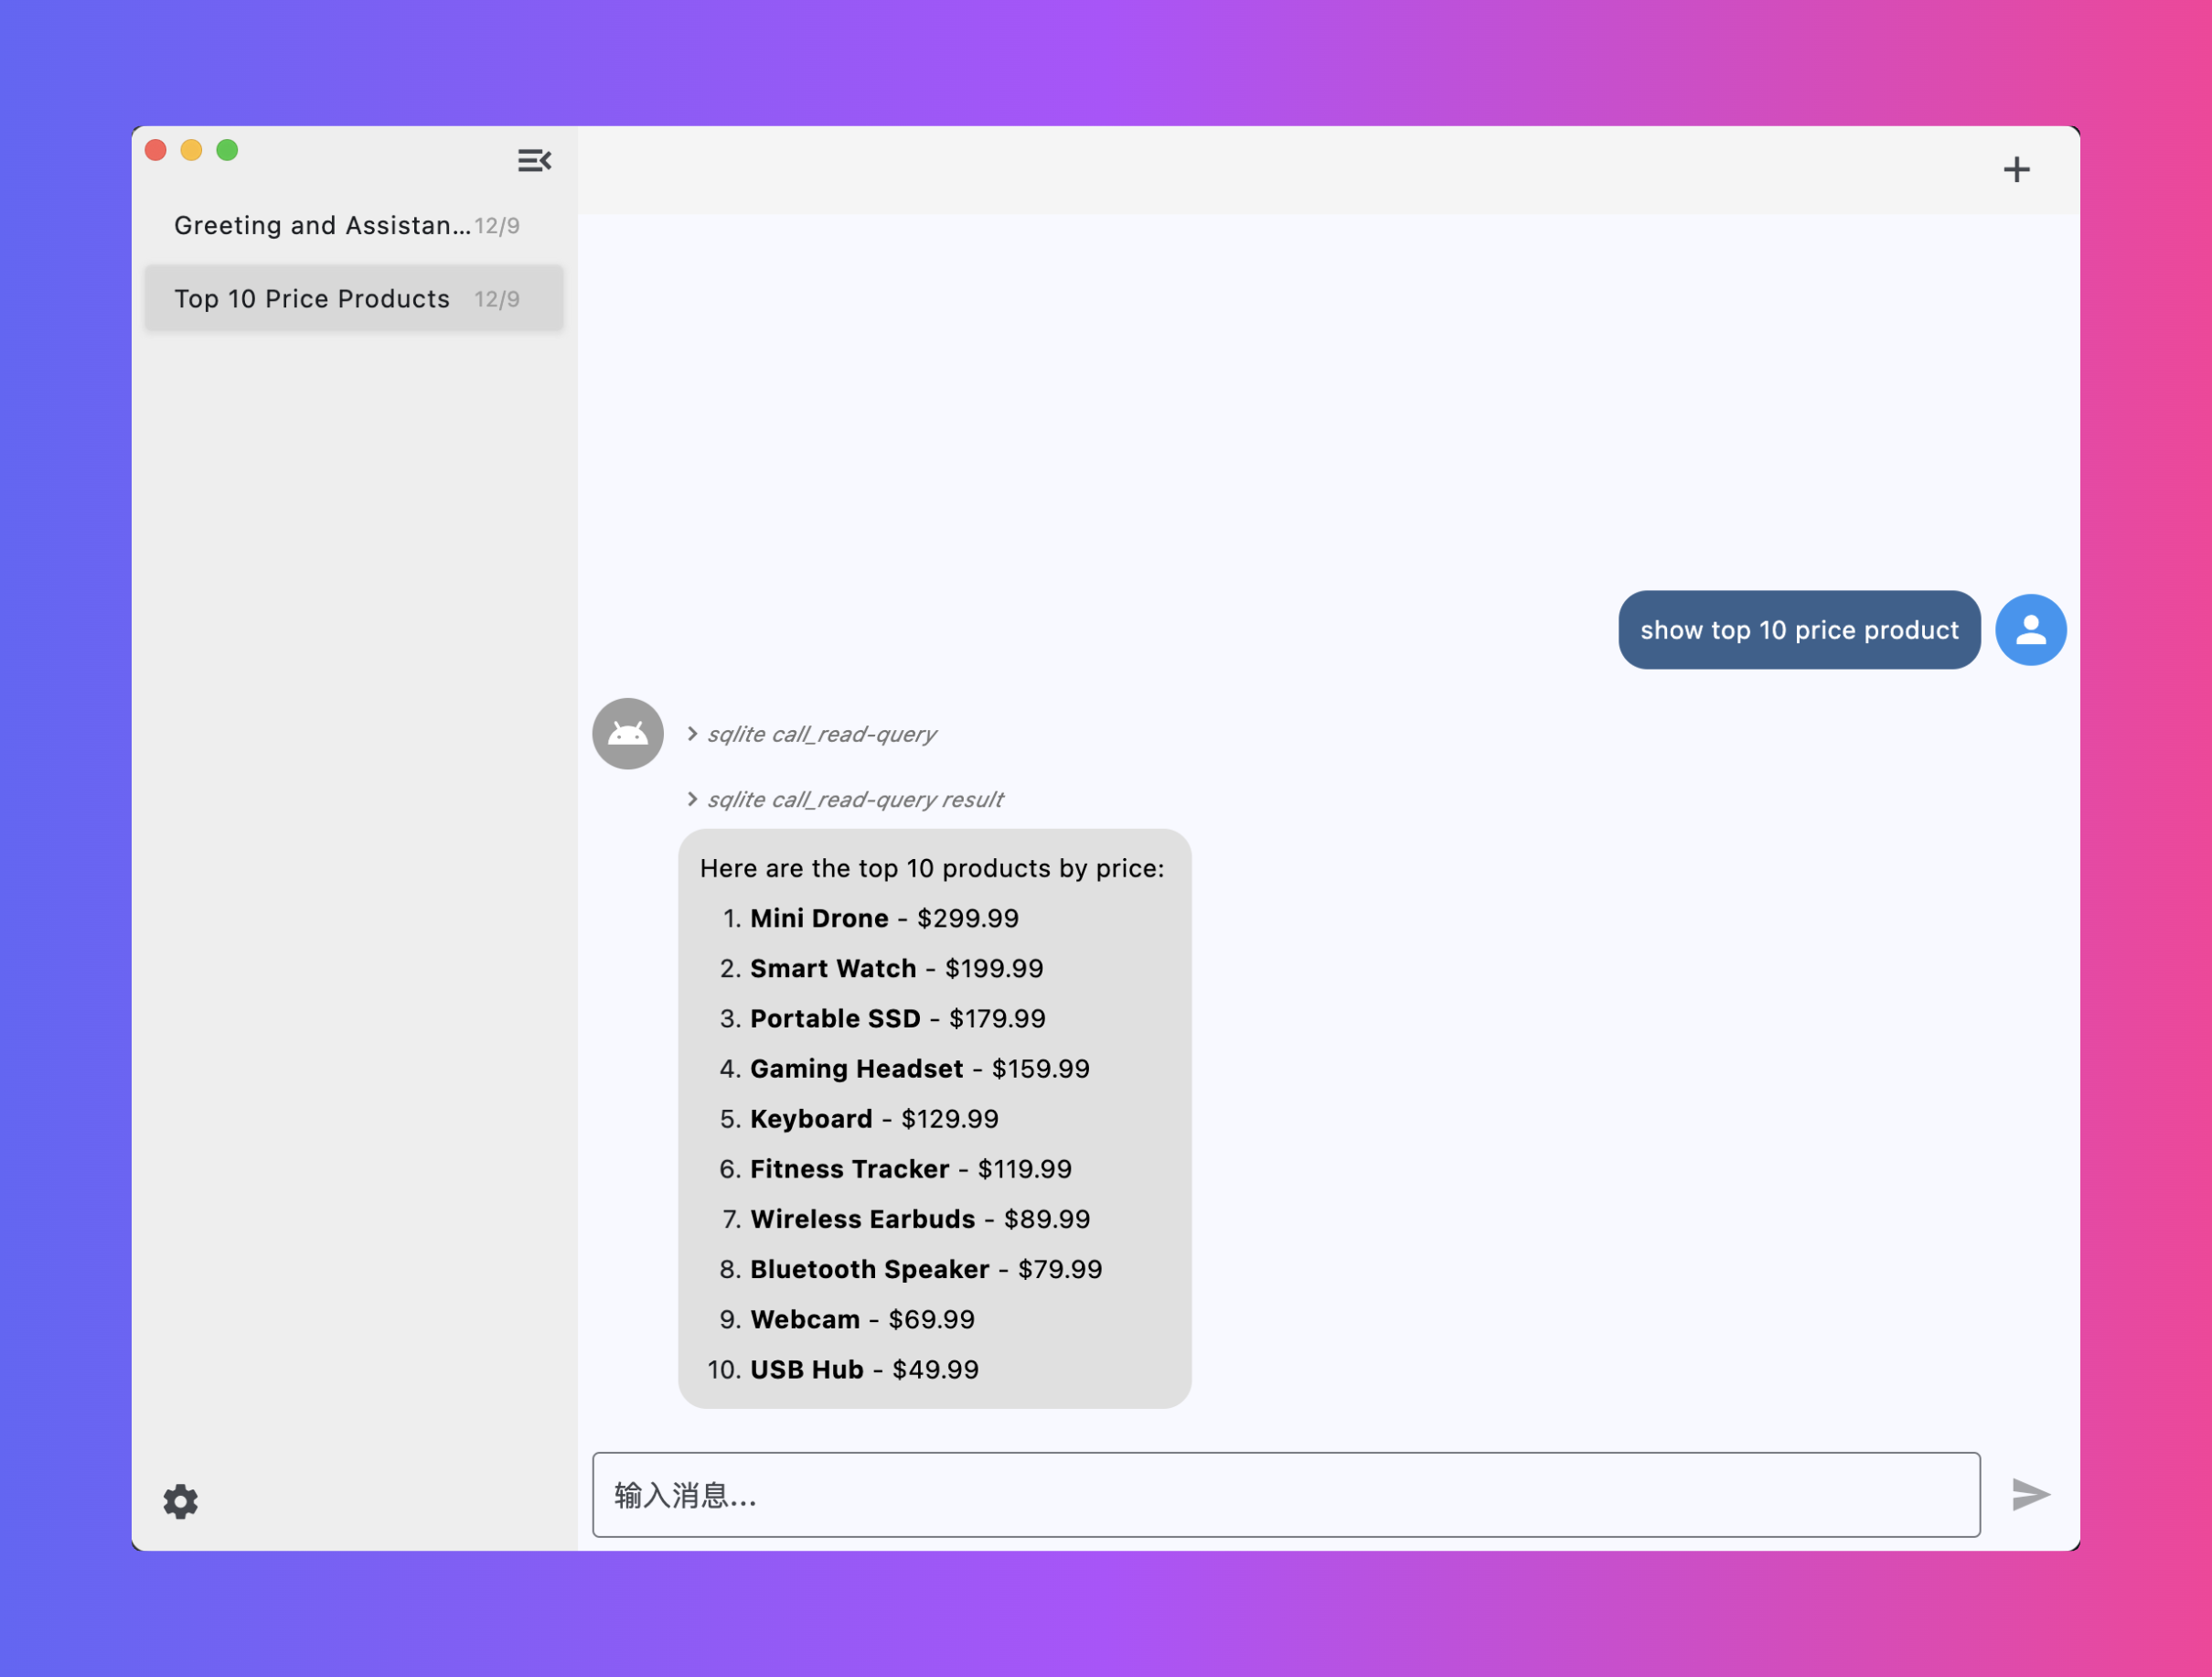The height and width of the screenshot is (1677, 2212).
Task: Click the user avatar icon
Action: (x=2030, y=629)
